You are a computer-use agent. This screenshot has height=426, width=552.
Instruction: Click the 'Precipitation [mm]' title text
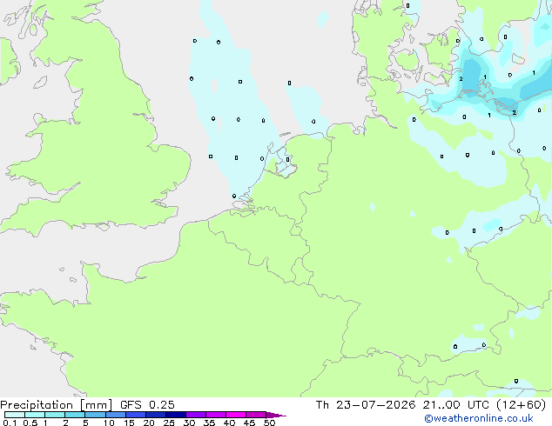pyautogui.click(x=57, y=405)
